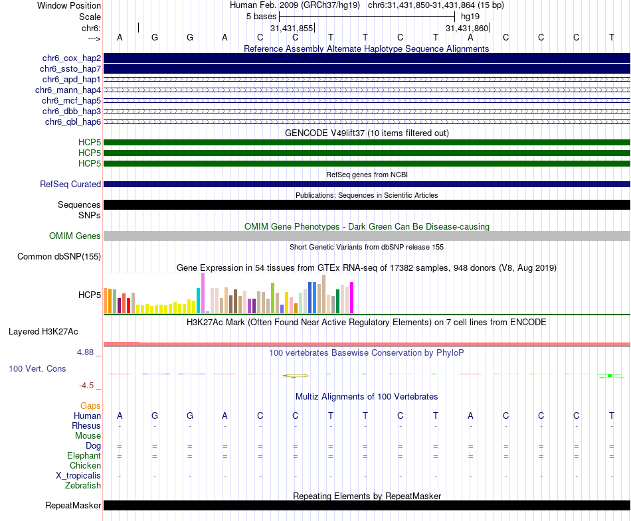Select the X_tropicalis species label
This screenshot has height=521, width=631.
click(x=78, y=476)
